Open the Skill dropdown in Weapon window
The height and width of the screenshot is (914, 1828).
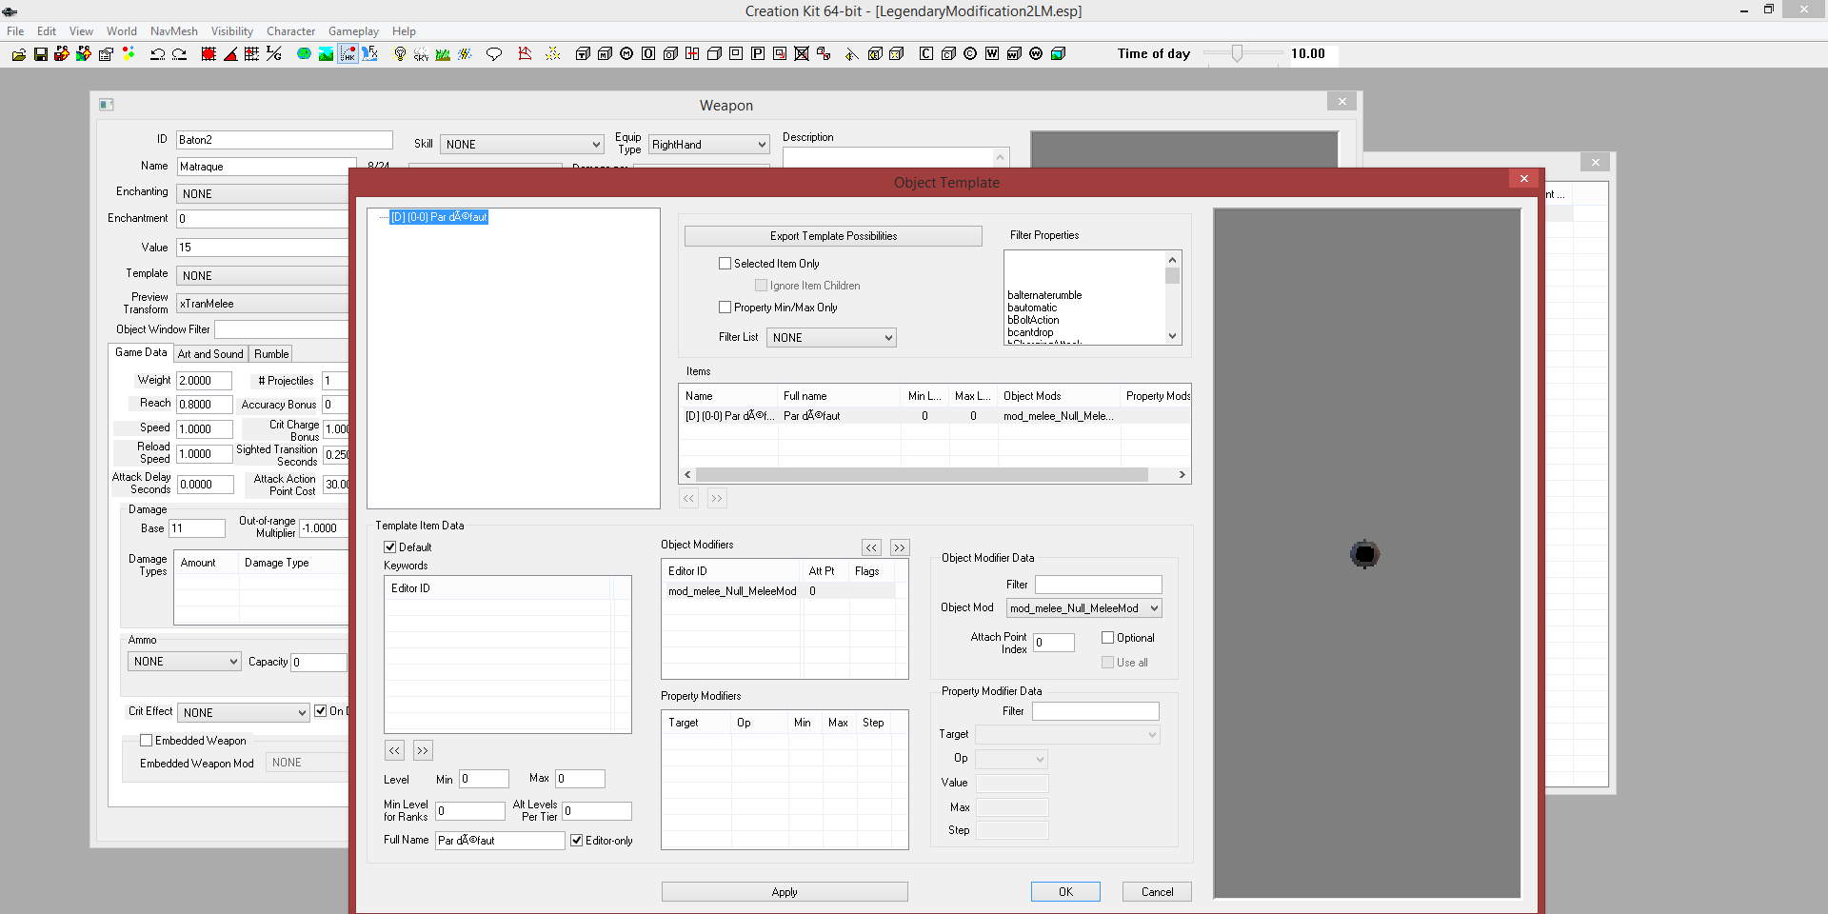522,145
